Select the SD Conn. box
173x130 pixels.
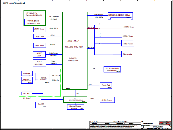(x=27, y=93)
